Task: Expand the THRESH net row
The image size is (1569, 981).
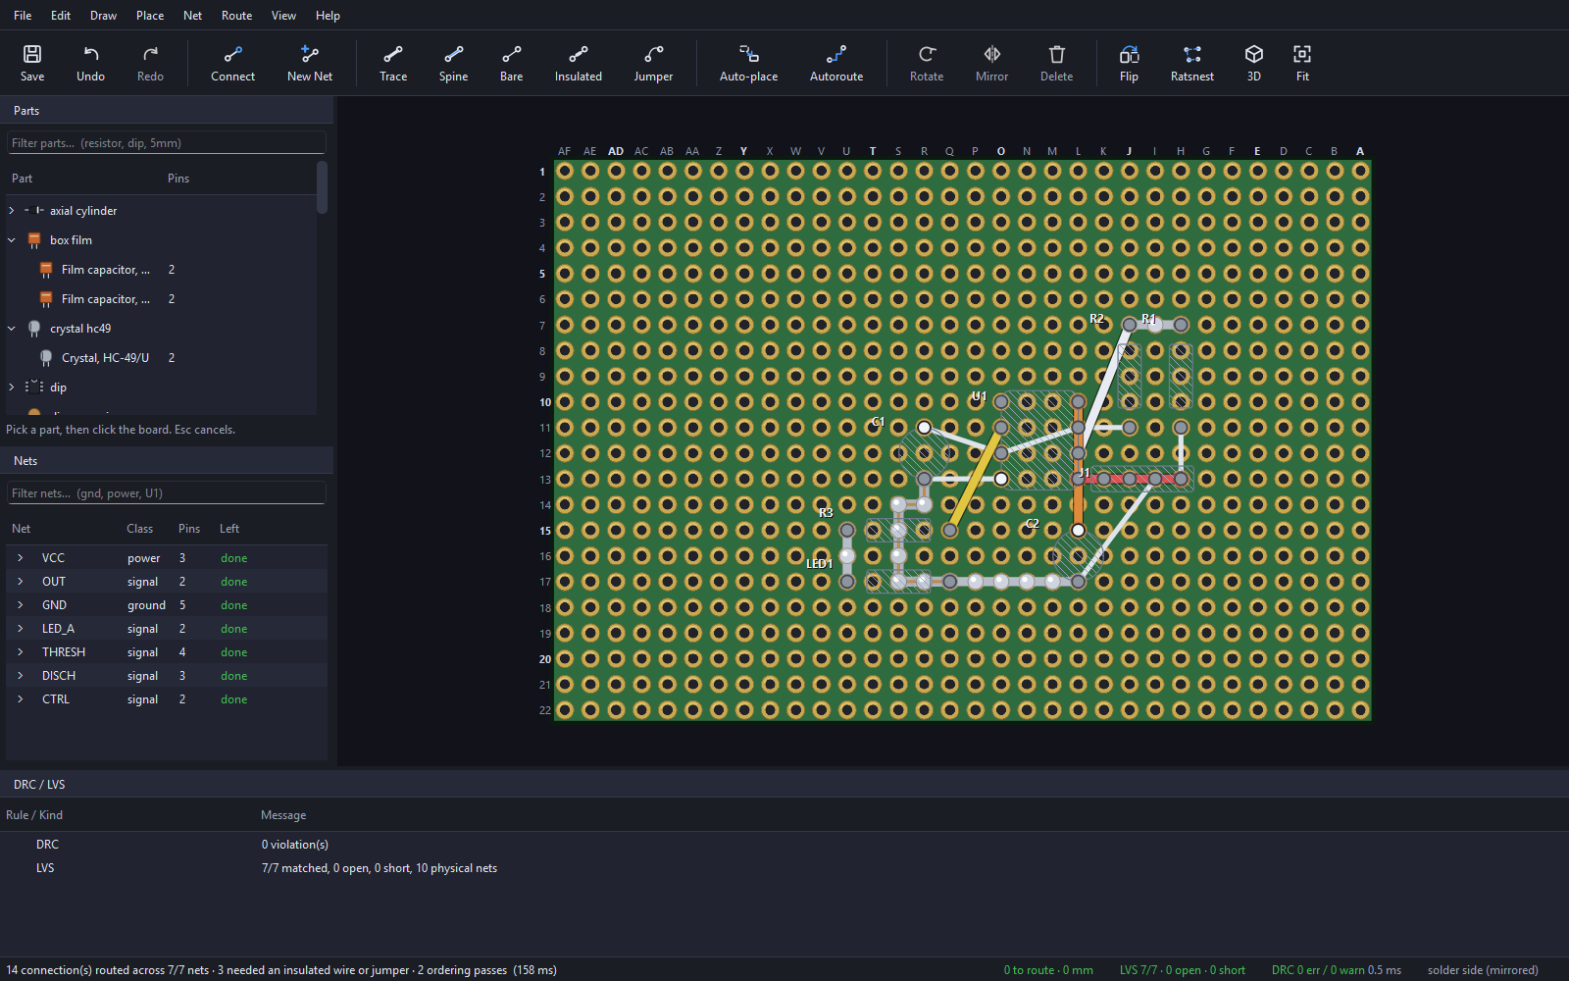Action: pos(20,652)
